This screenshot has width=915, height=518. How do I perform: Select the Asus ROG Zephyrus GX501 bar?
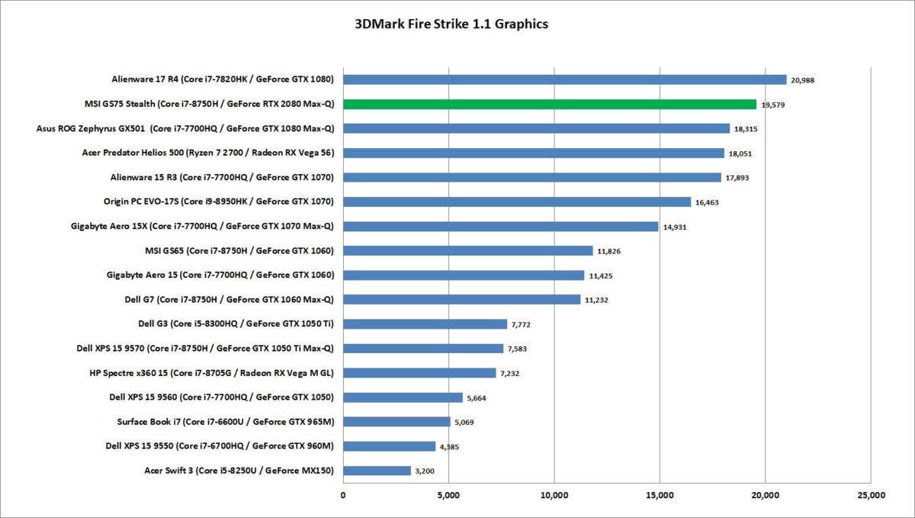[536, 128]
